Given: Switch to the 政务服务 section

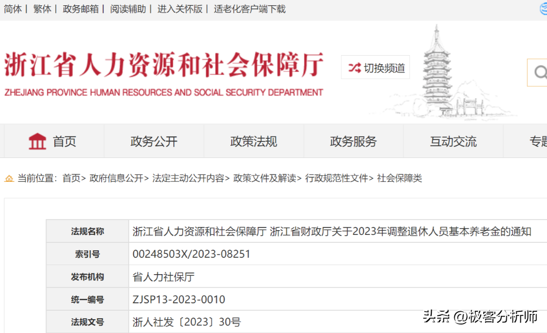Looking at the screenshot, I should (x=353, y=141).
